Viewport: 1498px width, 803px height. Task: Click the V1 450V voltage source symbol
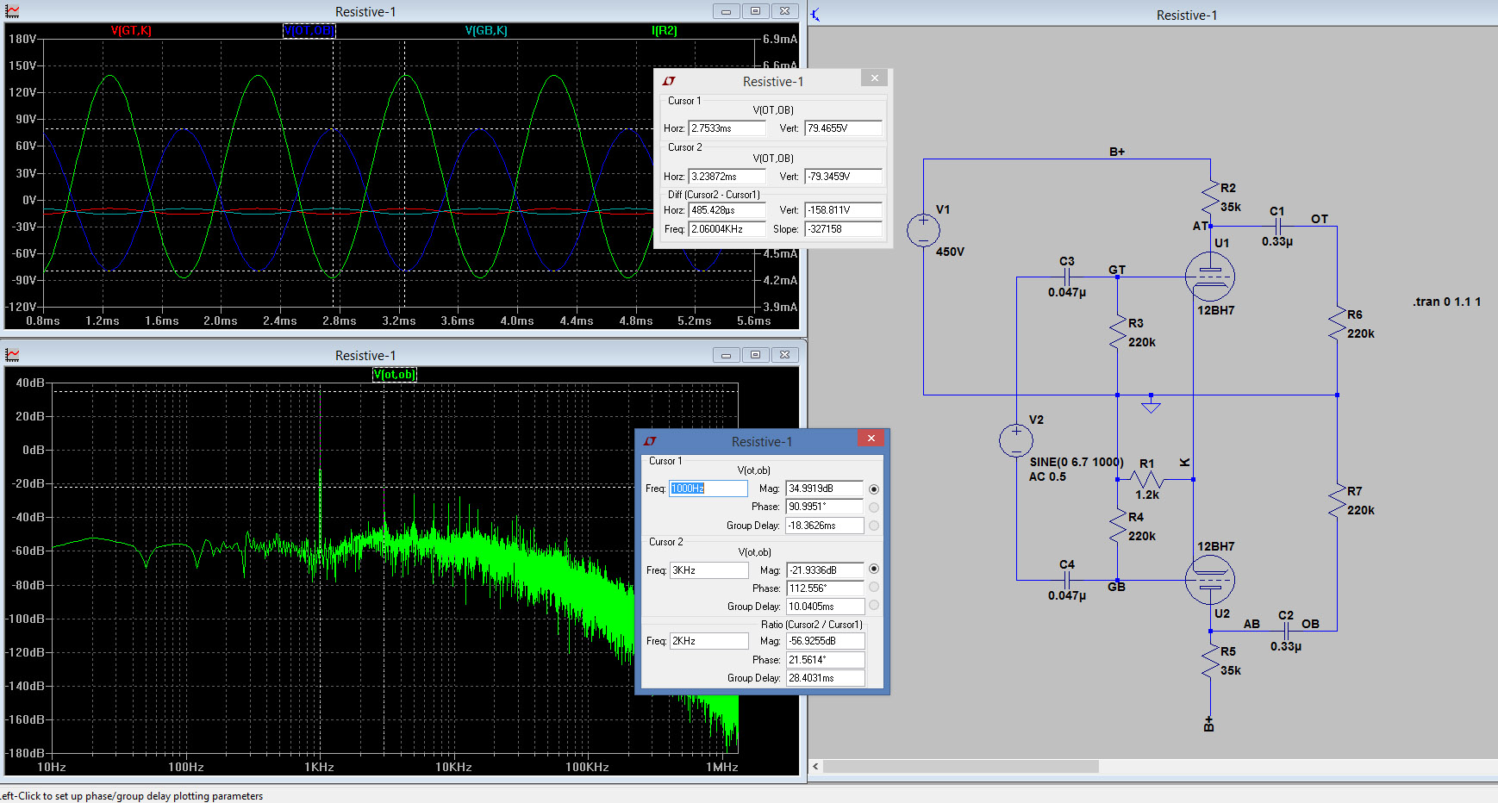[x=923, y=230]
